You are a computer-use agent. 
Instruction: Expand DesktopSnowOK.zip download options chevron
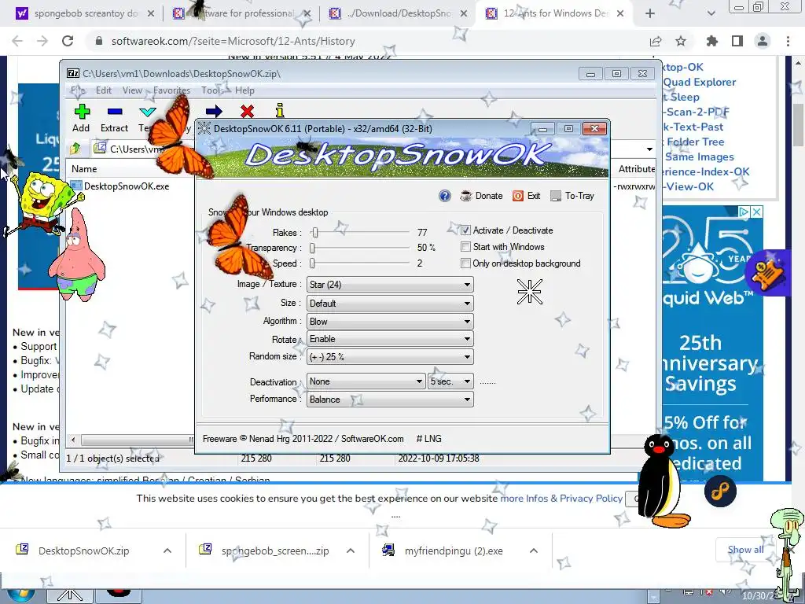(167, 551)
